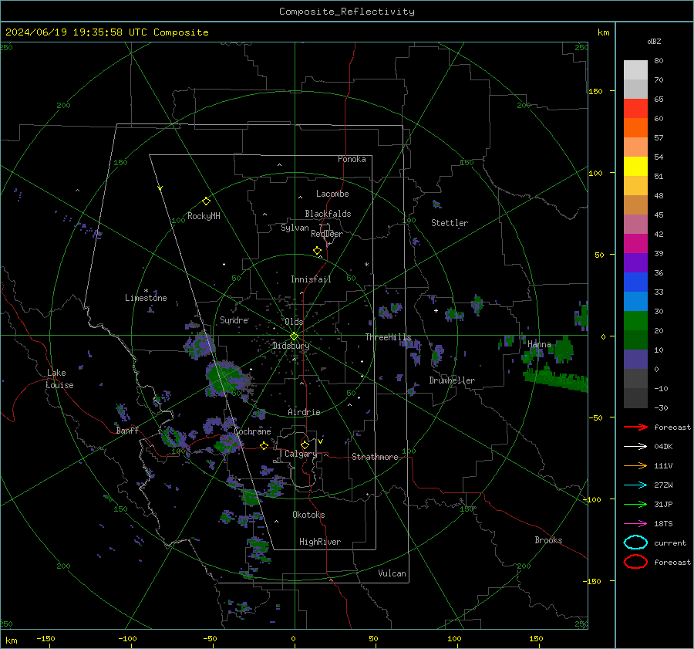Click the orange 60–57 dBZ swatch
Image resolution: width=694 pixels, height=649 pixels.
[635, 128]
